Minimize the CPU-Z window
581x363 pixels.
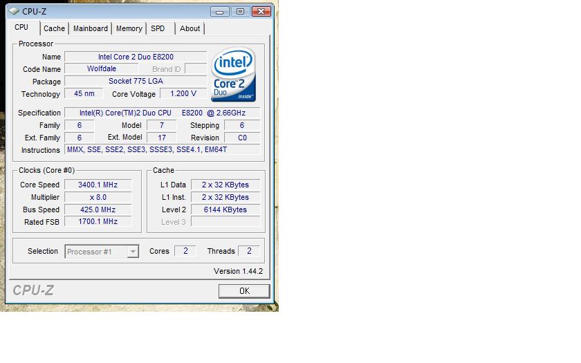[x=220, y=12]
